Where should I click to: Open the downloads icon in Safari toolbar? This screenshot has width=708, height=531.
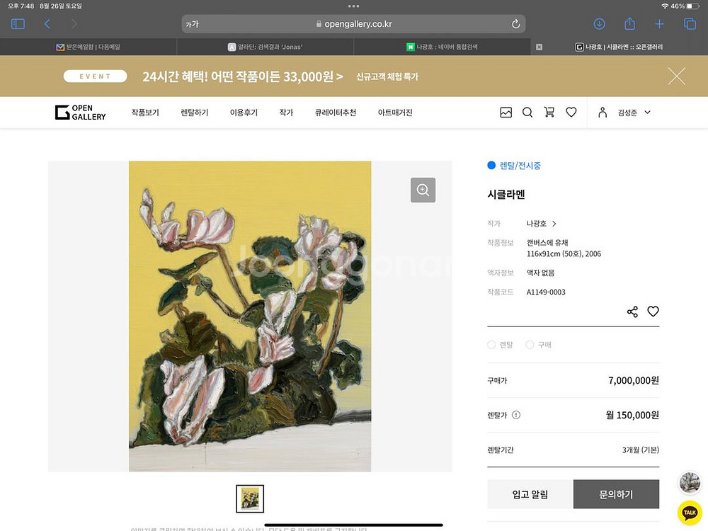click(x=599, y=24)
